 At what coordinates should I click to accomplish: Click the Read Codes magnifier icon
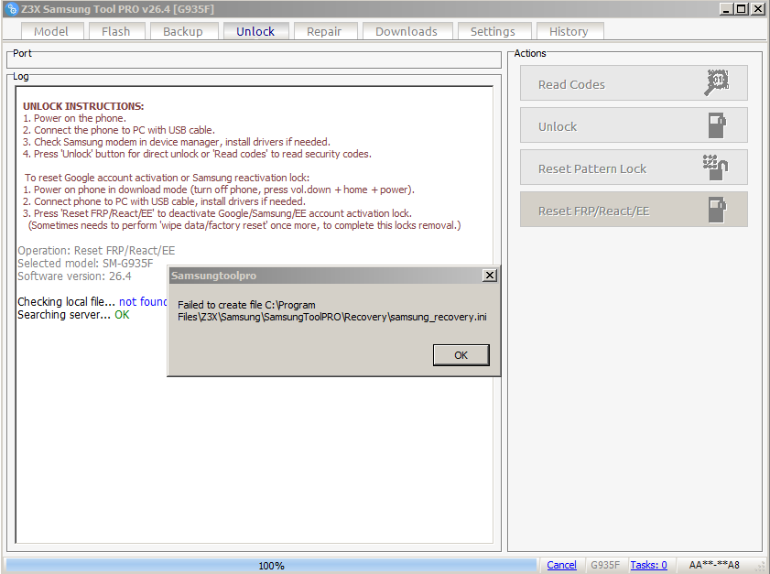coord(717,82)
